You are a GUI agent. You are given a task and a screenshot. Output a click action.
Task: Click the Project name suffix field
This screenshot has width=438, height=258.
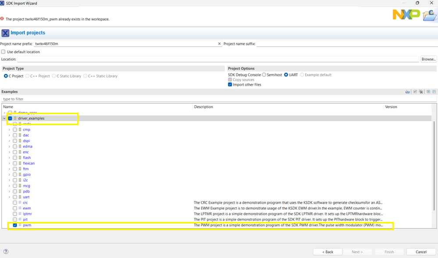click(x=347, y=44)
